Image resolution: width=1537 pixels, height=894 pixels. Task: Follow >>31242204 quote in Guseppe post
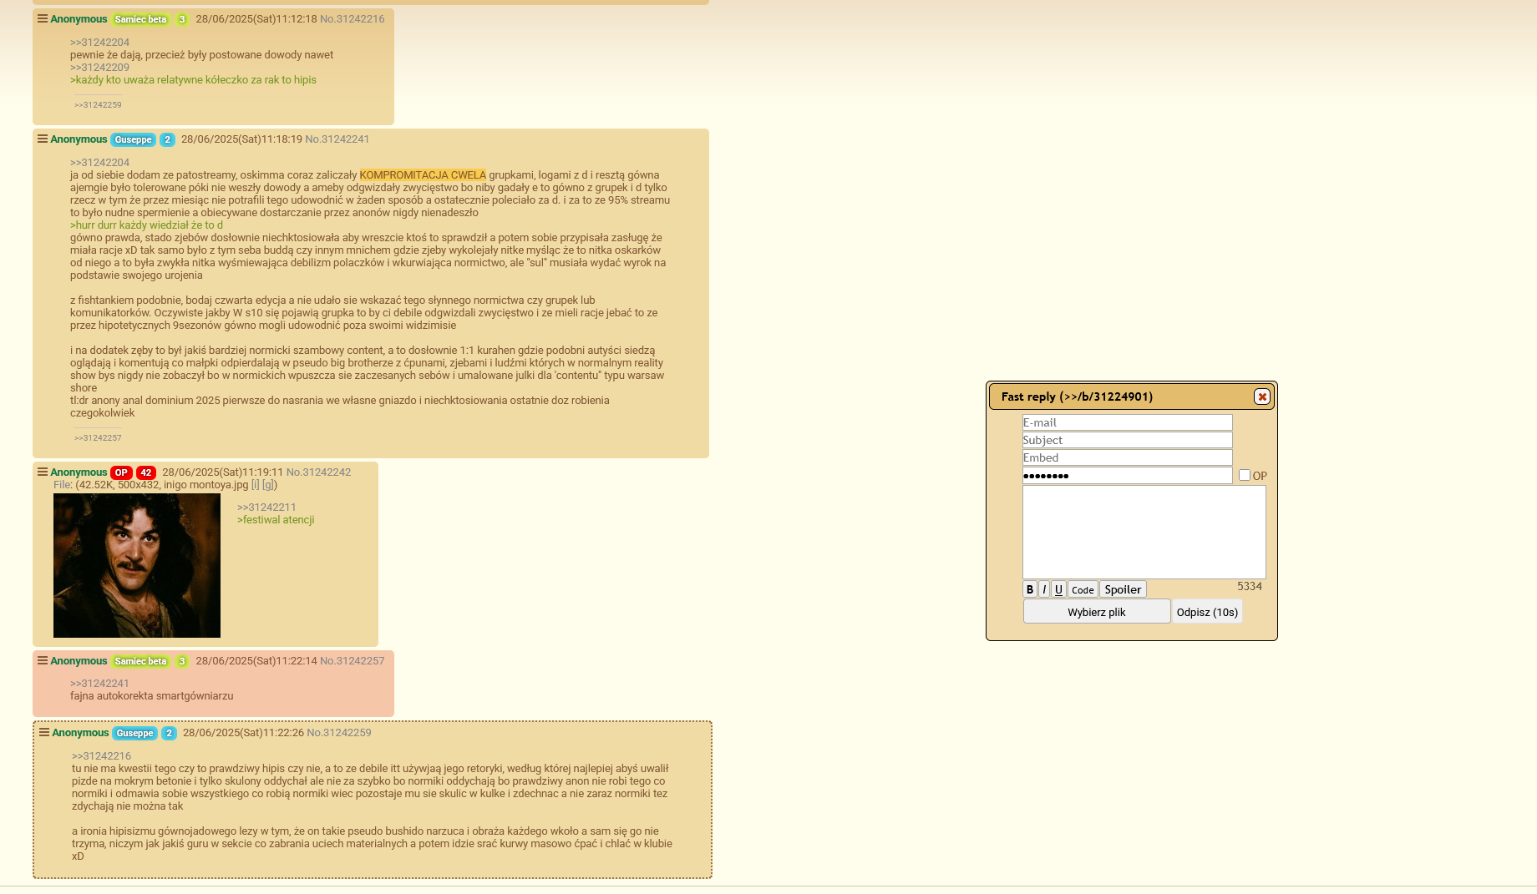click(99, 163)
